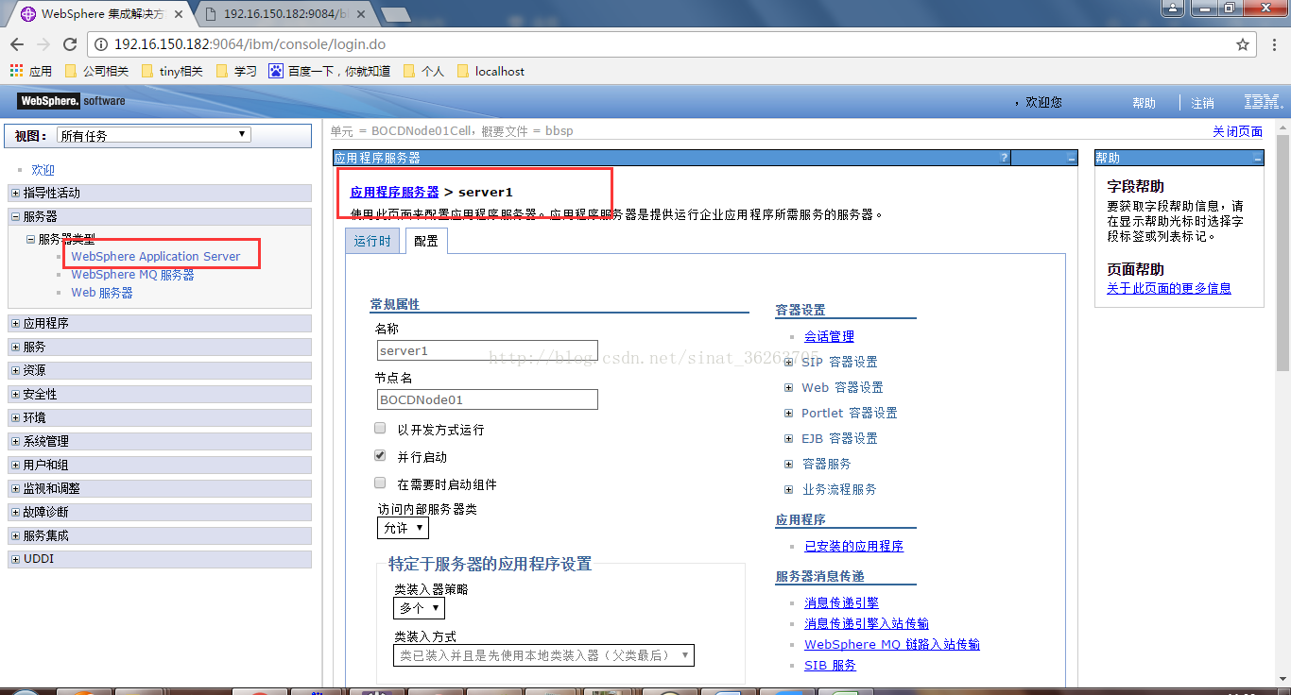Click the 欢迎 navigation link

pyautogui.click(x=43, y=170)
